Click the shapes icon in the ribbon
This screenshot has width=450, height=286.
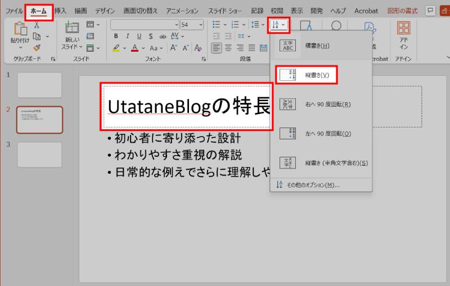306,26
